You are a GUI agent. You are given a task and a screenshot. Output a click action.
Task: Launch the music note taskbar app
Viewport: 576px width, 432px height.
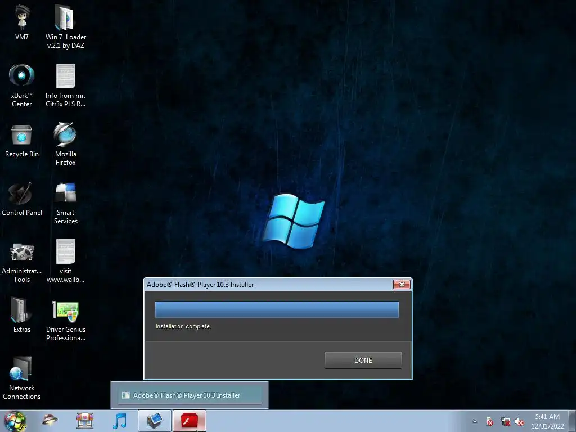pos(119,421)
